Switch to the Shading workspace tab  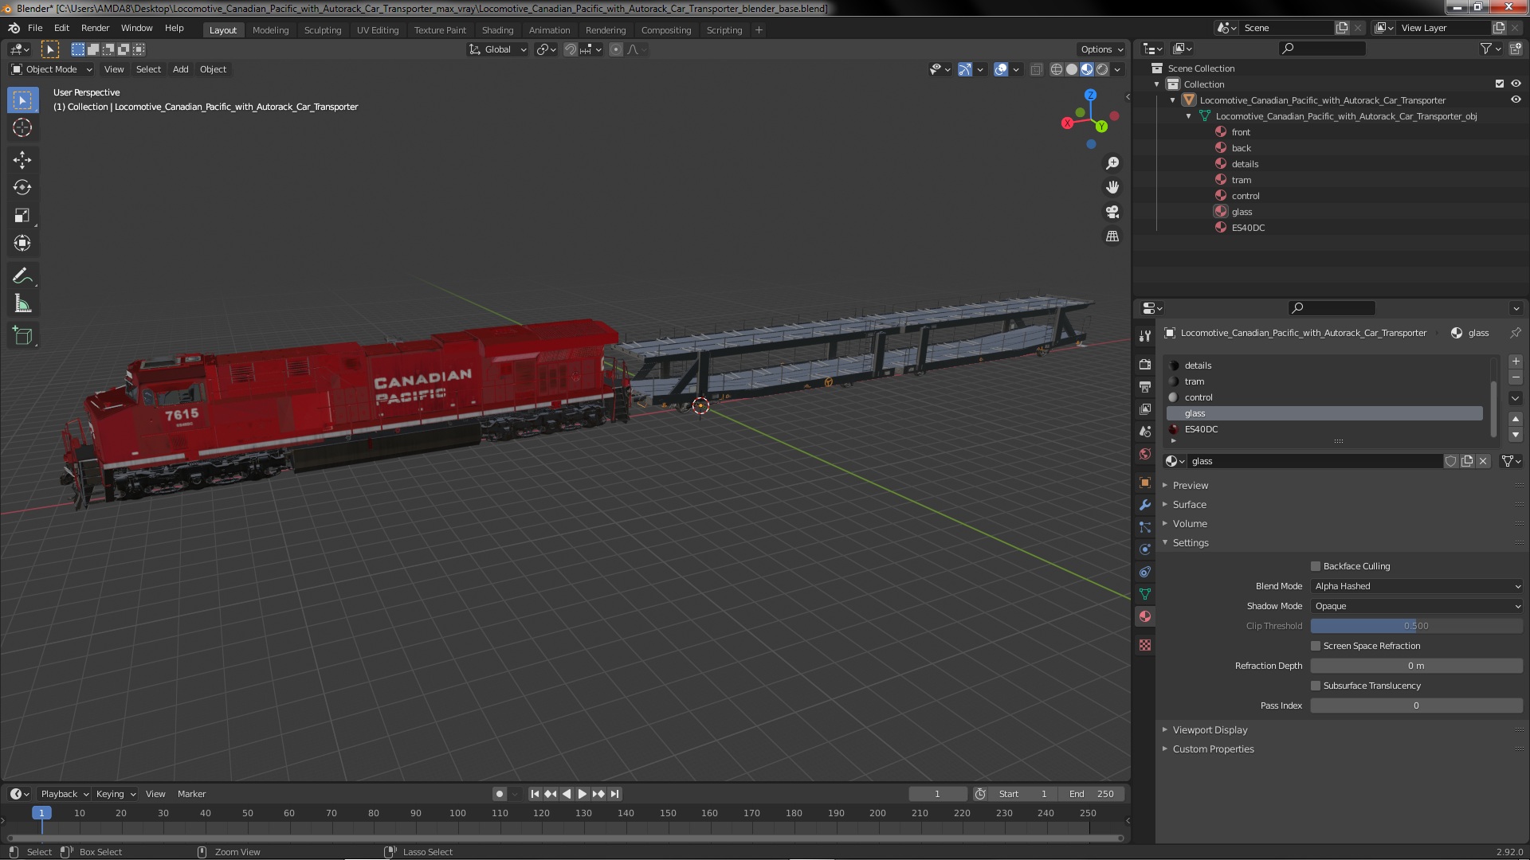point(497,30)
